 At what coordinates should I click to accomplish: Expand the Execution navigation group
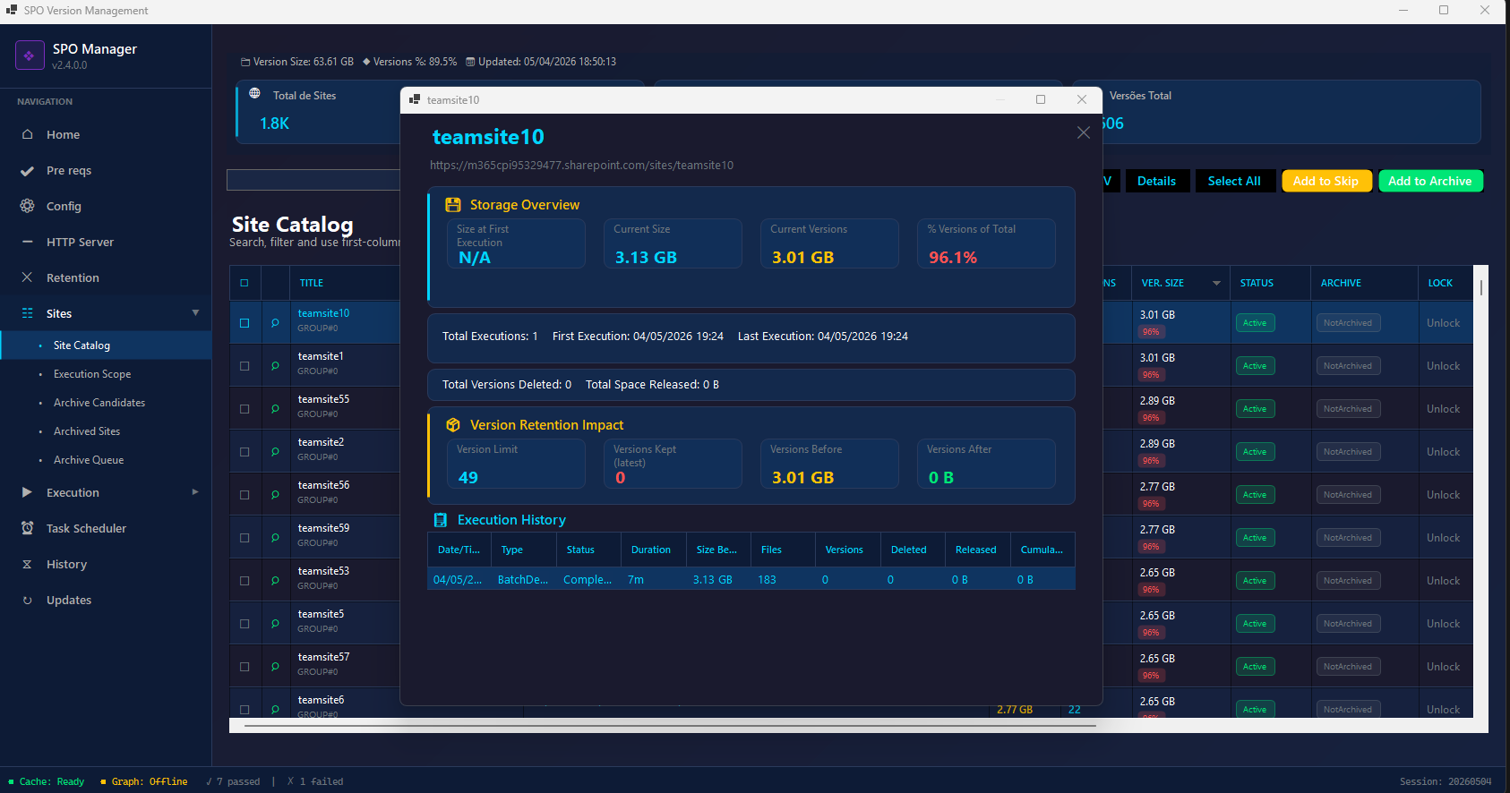(x=195, y=491)
